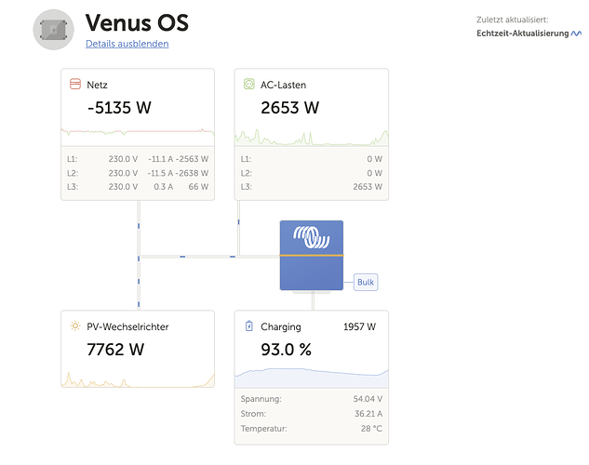Image resolution: width=589 pixels, height=465 pixels.
Task: Click the realtime update wave icon
Action: [576, 33]
